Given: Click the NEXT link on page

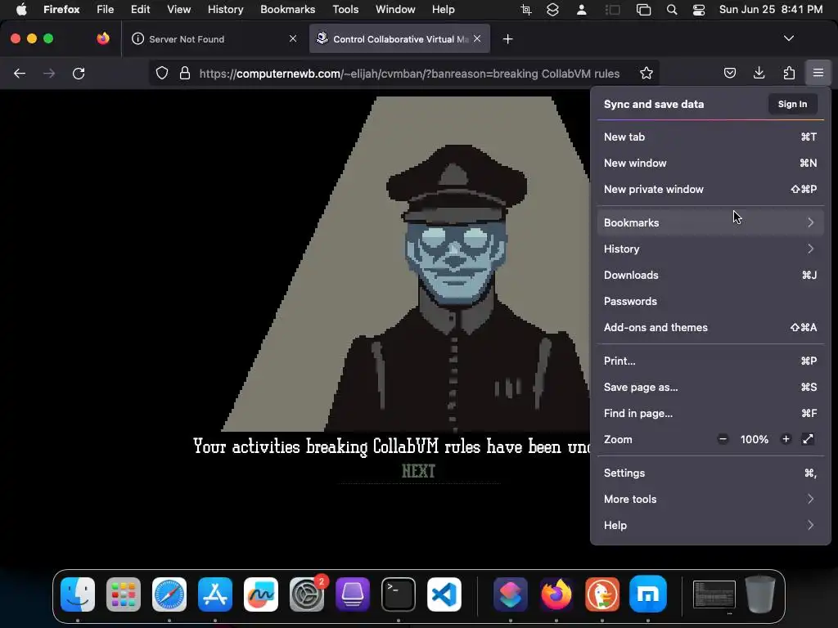Looking at the screenshot, I should [418, 471].
